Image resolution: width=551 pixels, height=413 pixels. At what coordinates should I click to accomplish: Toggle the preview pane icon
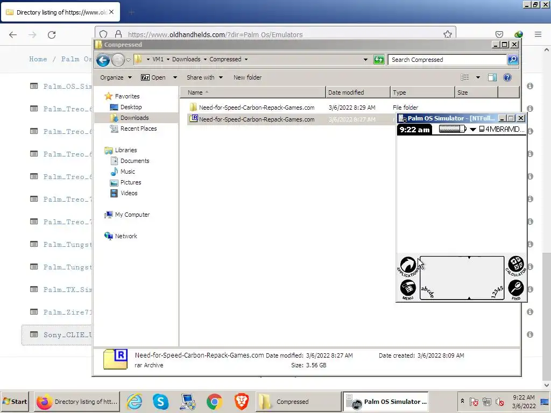pos(492,77)
